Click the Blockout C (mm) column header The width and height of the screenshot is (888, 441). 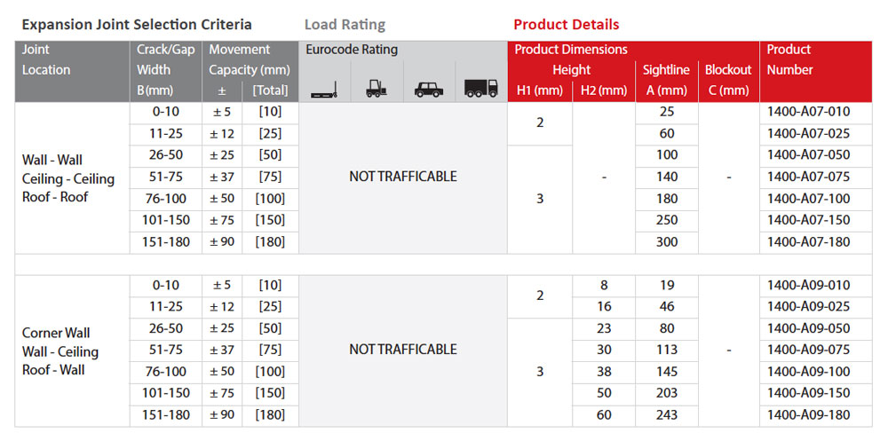pyautogui.click(x=728, y=81)
